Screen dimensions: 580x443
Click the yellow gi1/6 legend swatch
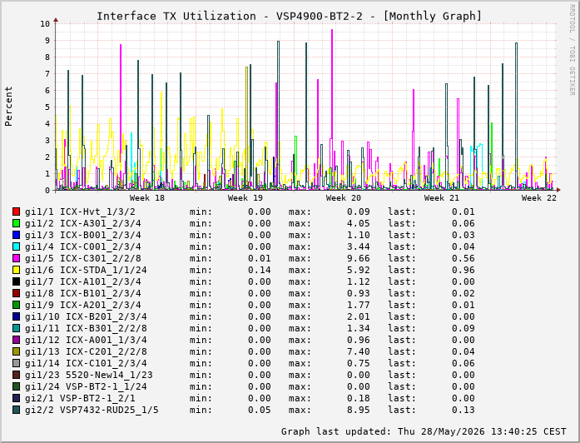16,270
